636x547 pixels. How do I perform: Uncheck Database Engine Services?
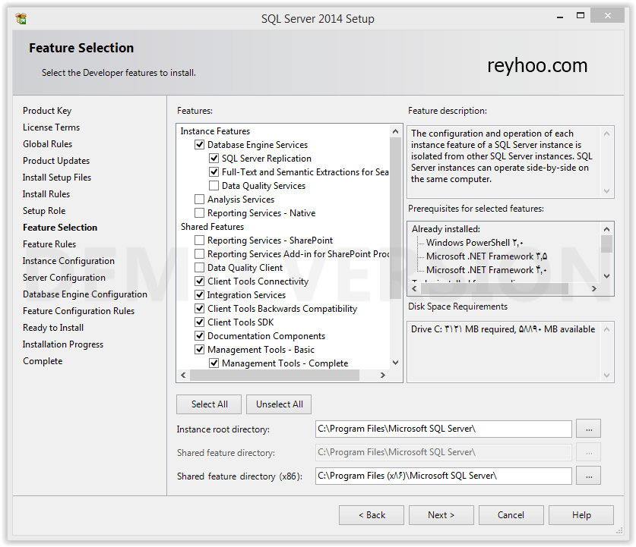coord(199,145)
